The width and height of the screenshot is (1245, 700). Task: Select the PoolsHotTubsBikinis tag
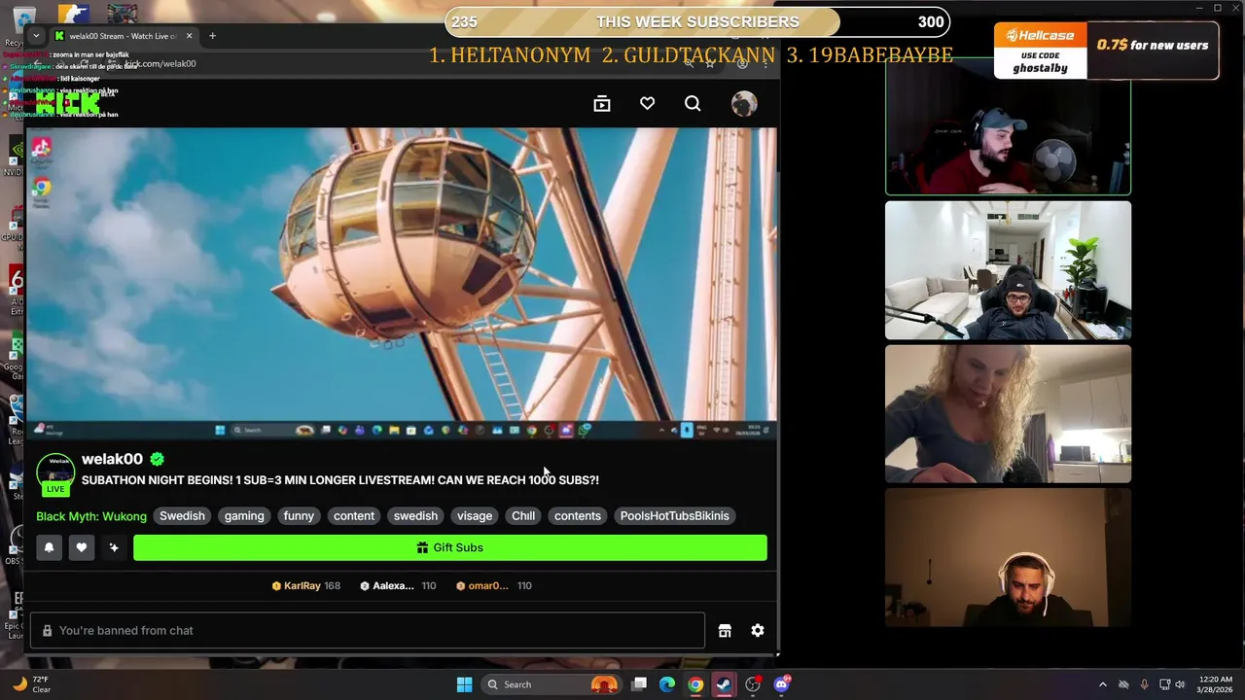(674, 516)
